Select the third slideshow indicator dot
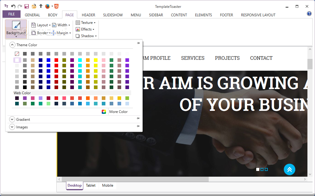Image resolution: width=315 pixels, height=196 pixels. [x=266, y=169]
